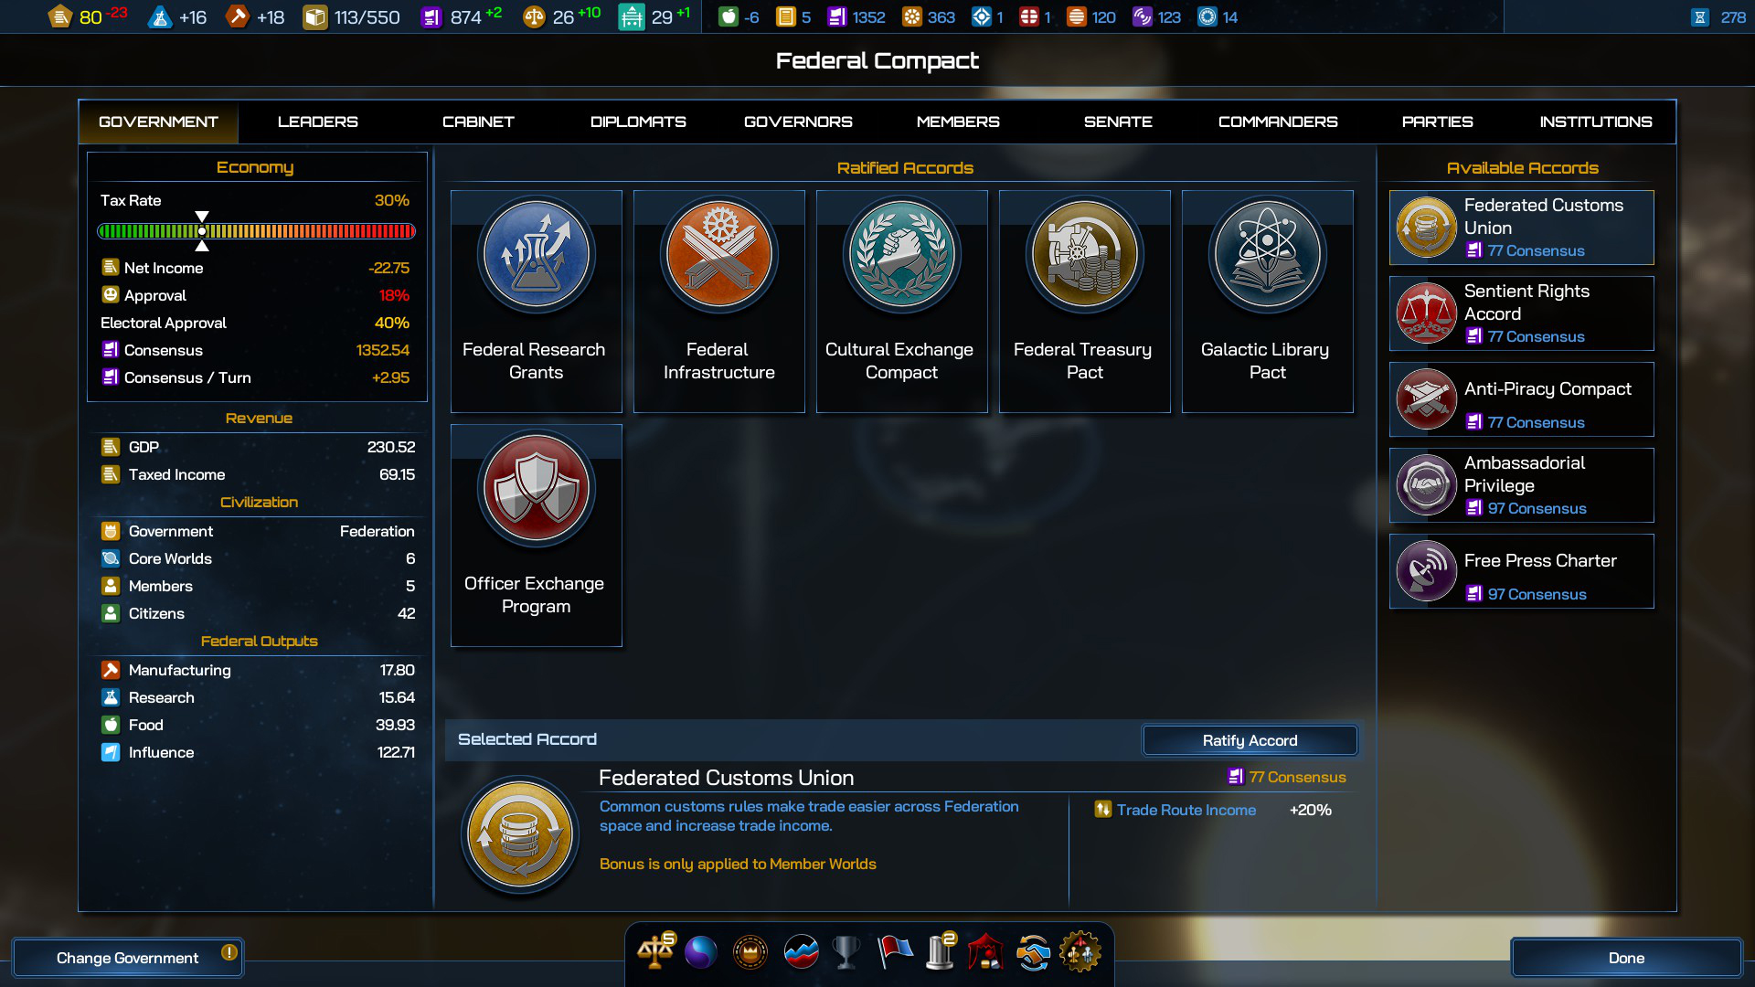
Task: Click the research flask icon in top bar
Action: point(160,16)
